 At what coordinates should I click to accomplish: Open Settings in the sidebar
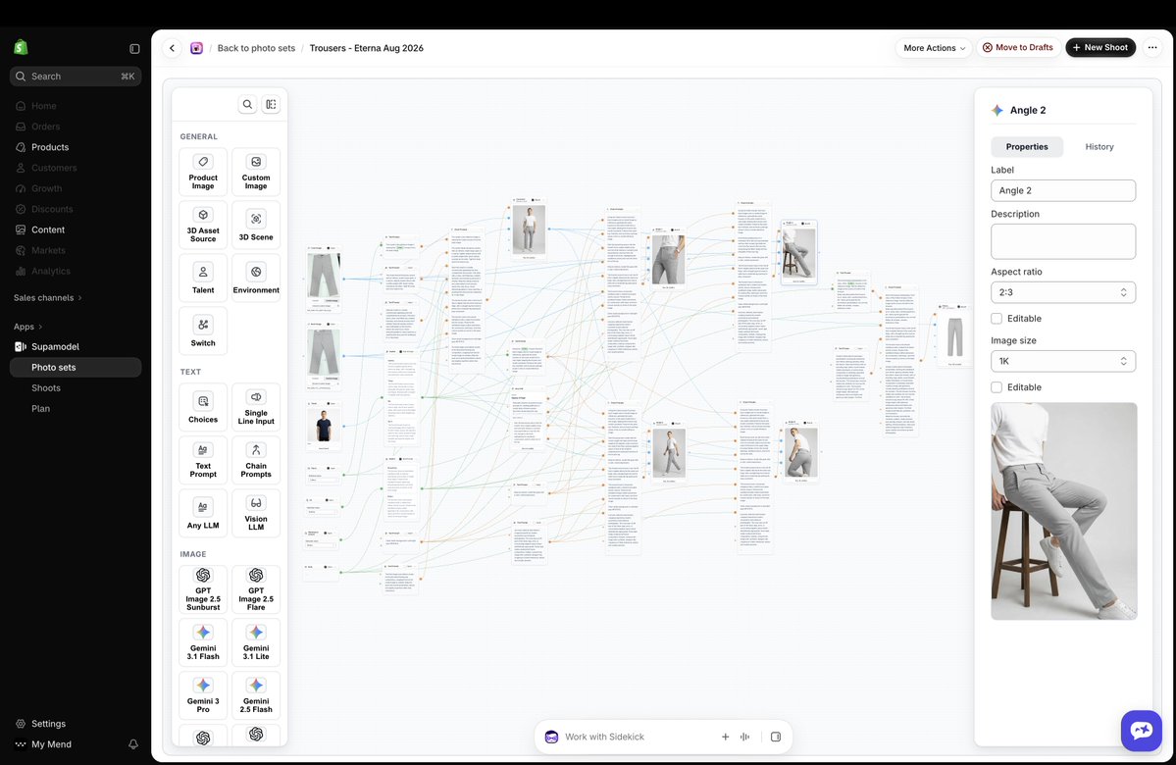tap(75, 724)
